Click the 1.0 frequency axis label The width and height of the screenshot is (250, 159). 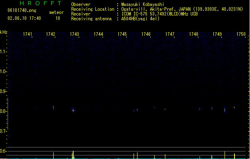pos(3,72)
